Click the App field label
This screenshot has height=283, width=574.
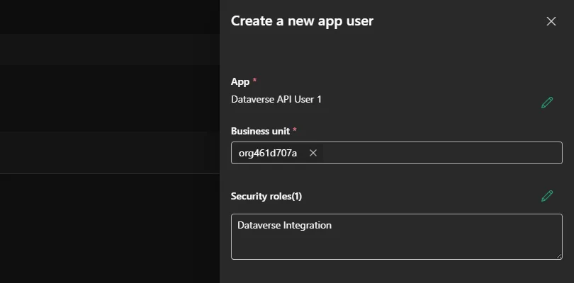[x=240, y=81]
